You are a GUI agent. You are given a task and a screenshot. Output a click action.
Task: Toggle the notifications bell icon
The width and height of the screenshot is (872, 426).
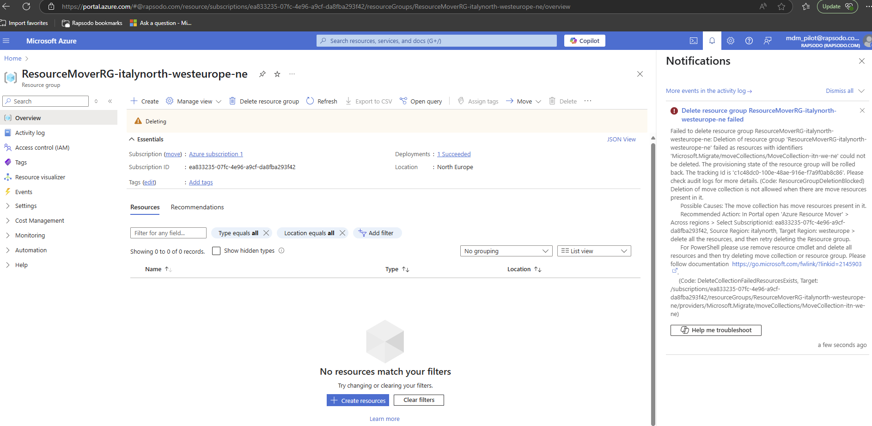pyautogui.click(x=712, y=41)
